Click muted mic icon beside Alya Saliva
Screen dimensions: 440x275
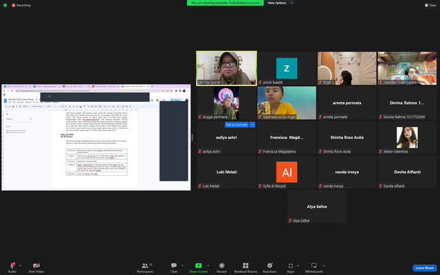tap(290, 221)
